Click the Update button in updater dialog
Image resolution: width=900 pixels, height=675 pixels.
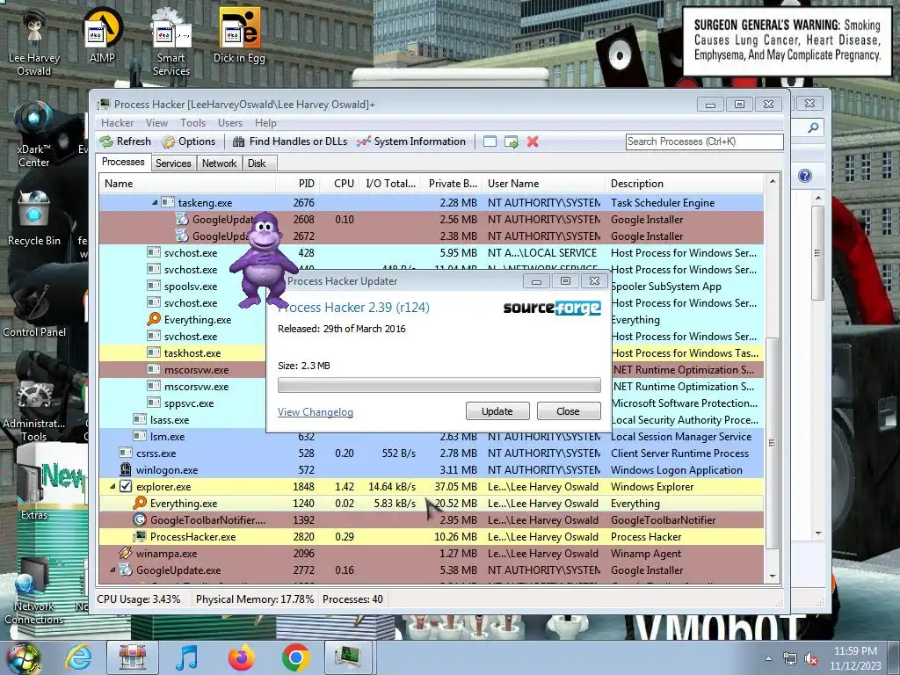coord(497,411)
